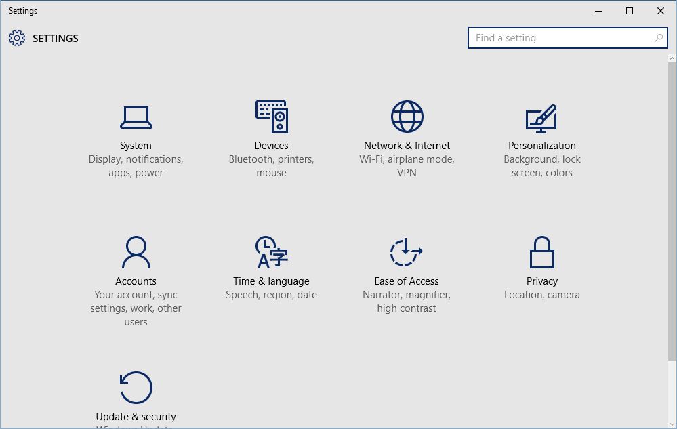Click the scrollbar up arrow
The width and height of the screenshot is (677, 429).
coord(672,58)
